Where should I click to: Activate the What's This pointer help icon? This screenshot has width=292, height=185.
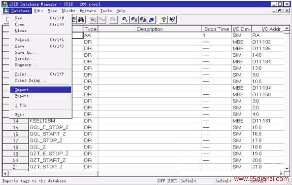(x=172, y=20)
